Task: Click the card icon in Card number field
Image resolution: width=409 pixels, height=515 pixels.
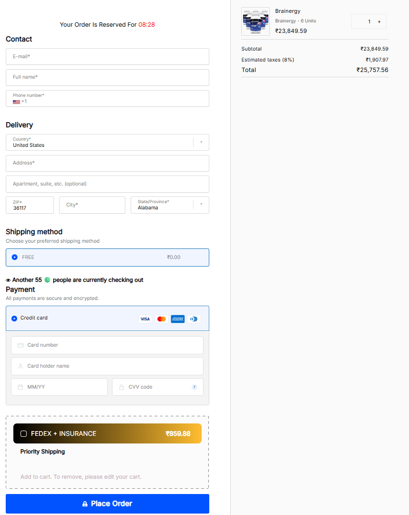Action: tap(20, 345)
